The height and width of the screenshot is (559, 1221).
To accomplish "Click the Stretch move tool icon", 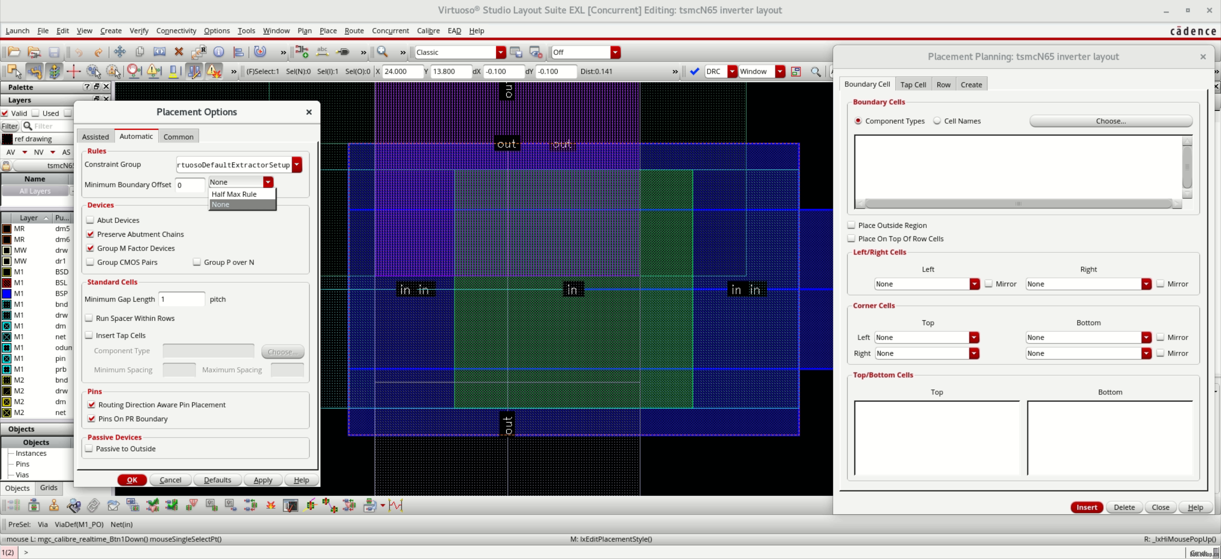I will click(x=159, y=52).
